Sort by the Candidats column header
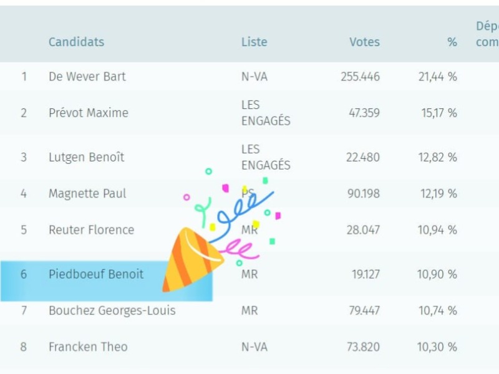 click(x=76, y=42)
